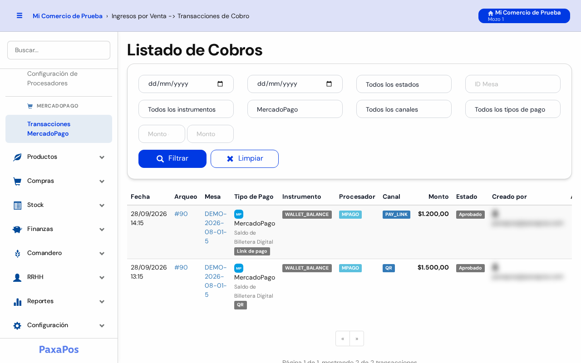This screenshot has height=363, width=581.
Task: Click the Productos leaf icon
Action: point(17,157)
